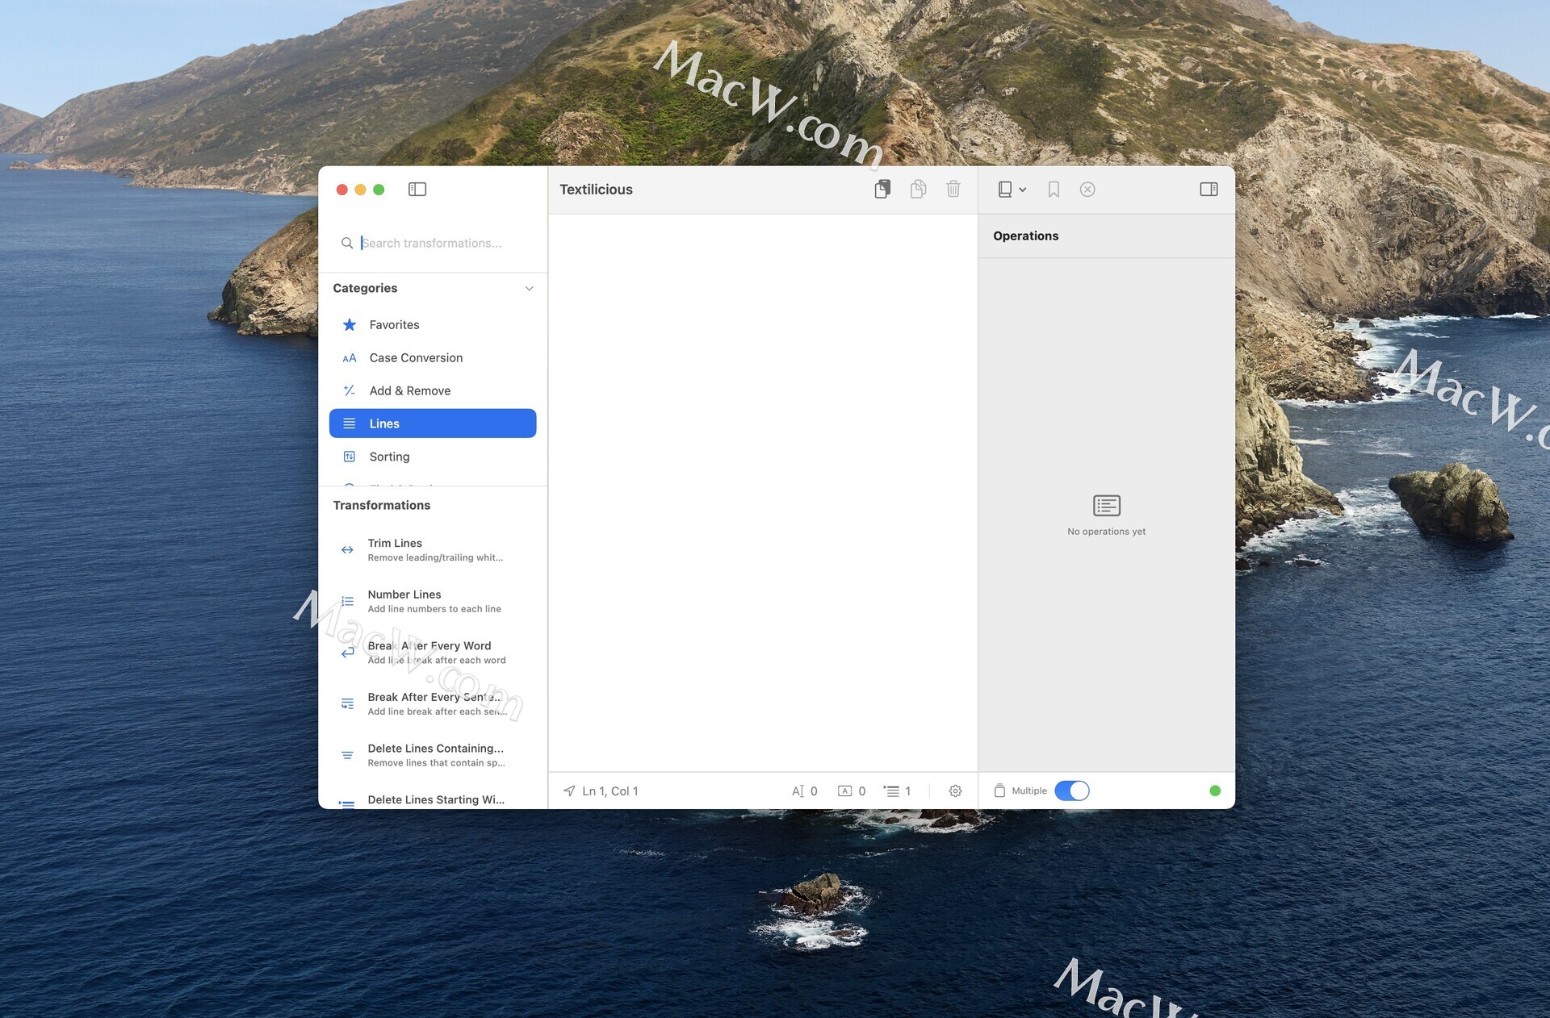The image size is (1550, 1018).
Task: Click the bookmark icon in operations toolbar
Action: [1054, 190]
